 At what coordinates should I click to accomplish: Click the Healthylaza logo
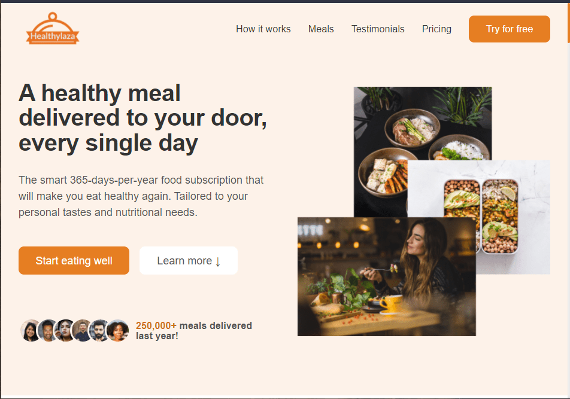coord(53,29)
